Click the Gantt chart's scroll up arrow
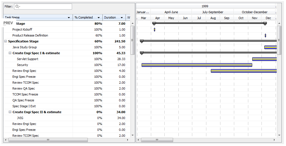 pyautogui.click(x=279, y=23)
